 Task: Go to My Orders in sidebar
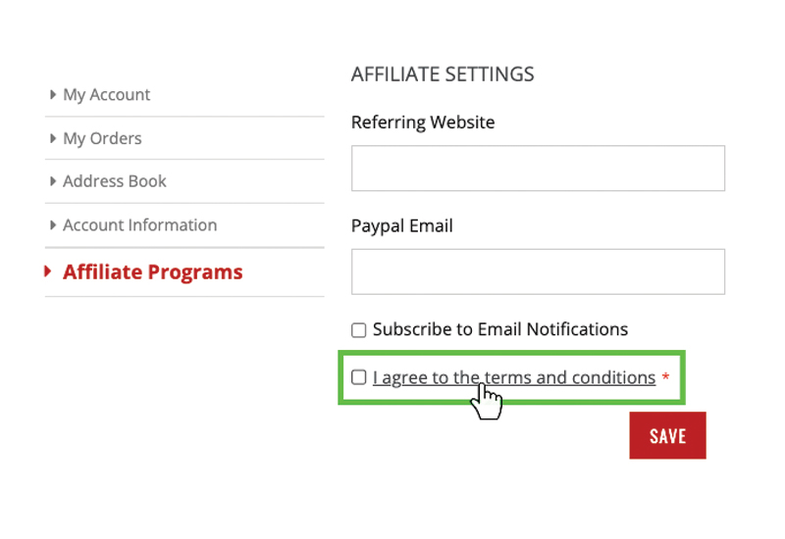[102, 139]
